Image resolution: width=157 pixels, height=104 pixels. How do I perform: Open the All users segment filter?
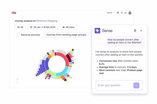tap(68, 27)
